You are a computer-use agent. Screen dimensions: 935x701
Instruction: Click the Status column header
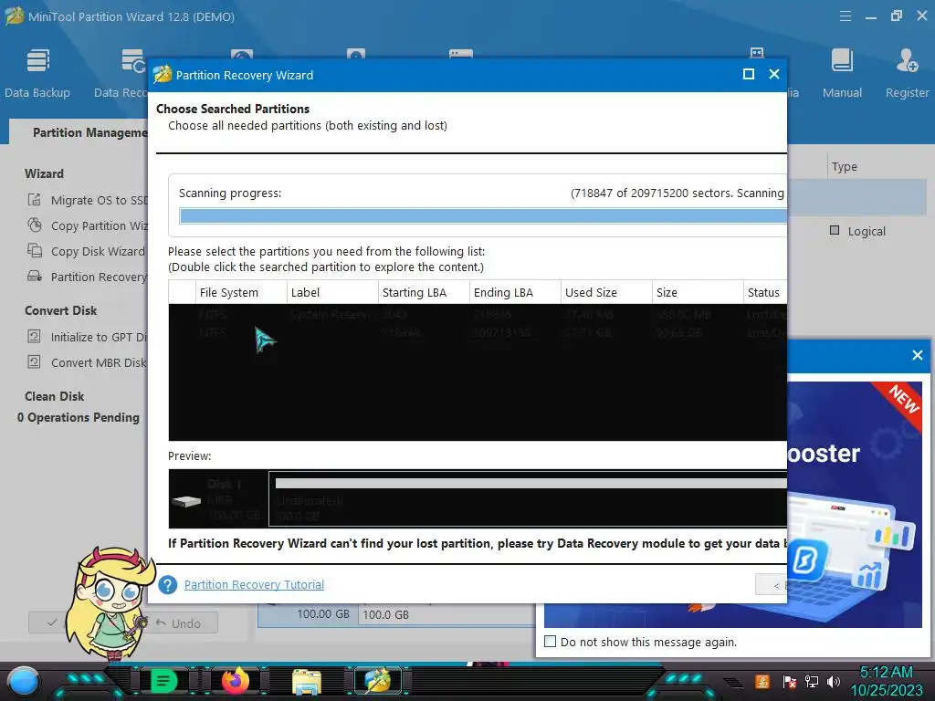[x=765, y=292]
